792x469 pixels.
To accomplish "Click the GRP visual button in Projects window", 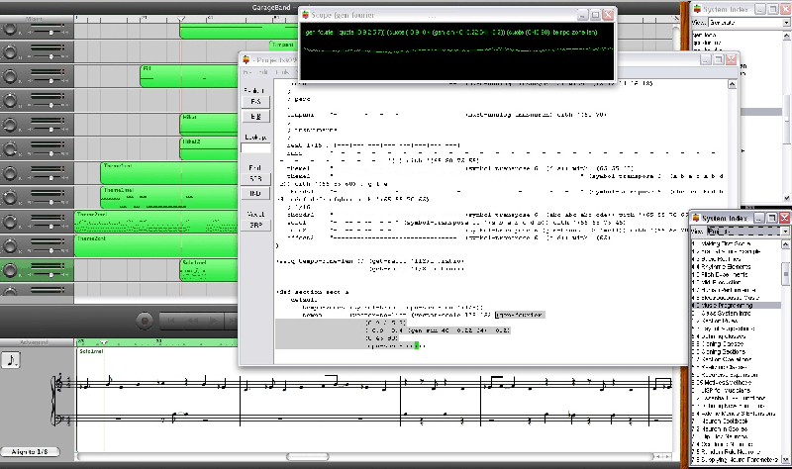I will tap(255, 226).
